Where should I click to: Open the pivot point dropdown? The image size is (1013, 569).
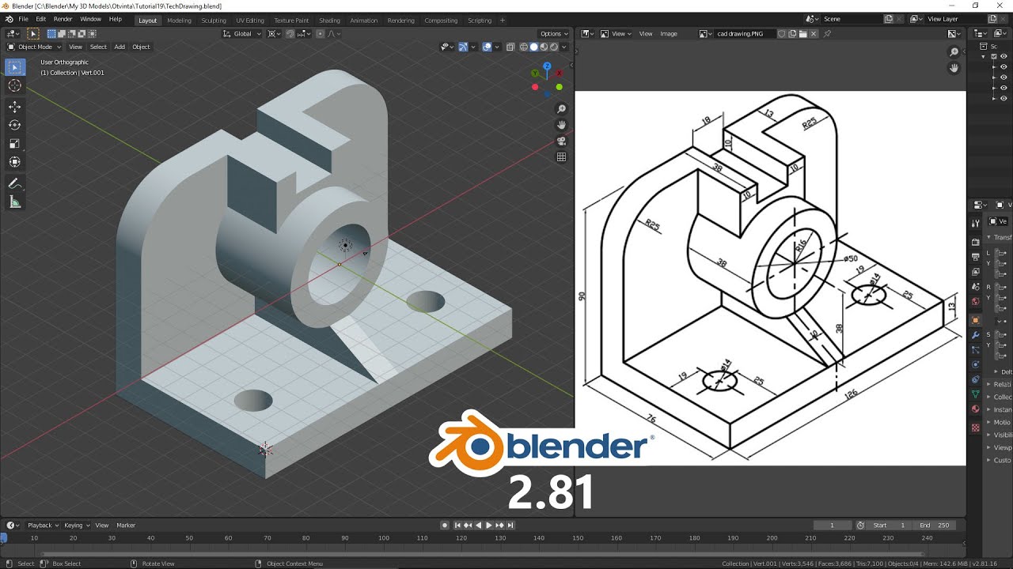(x=274, y=34)
